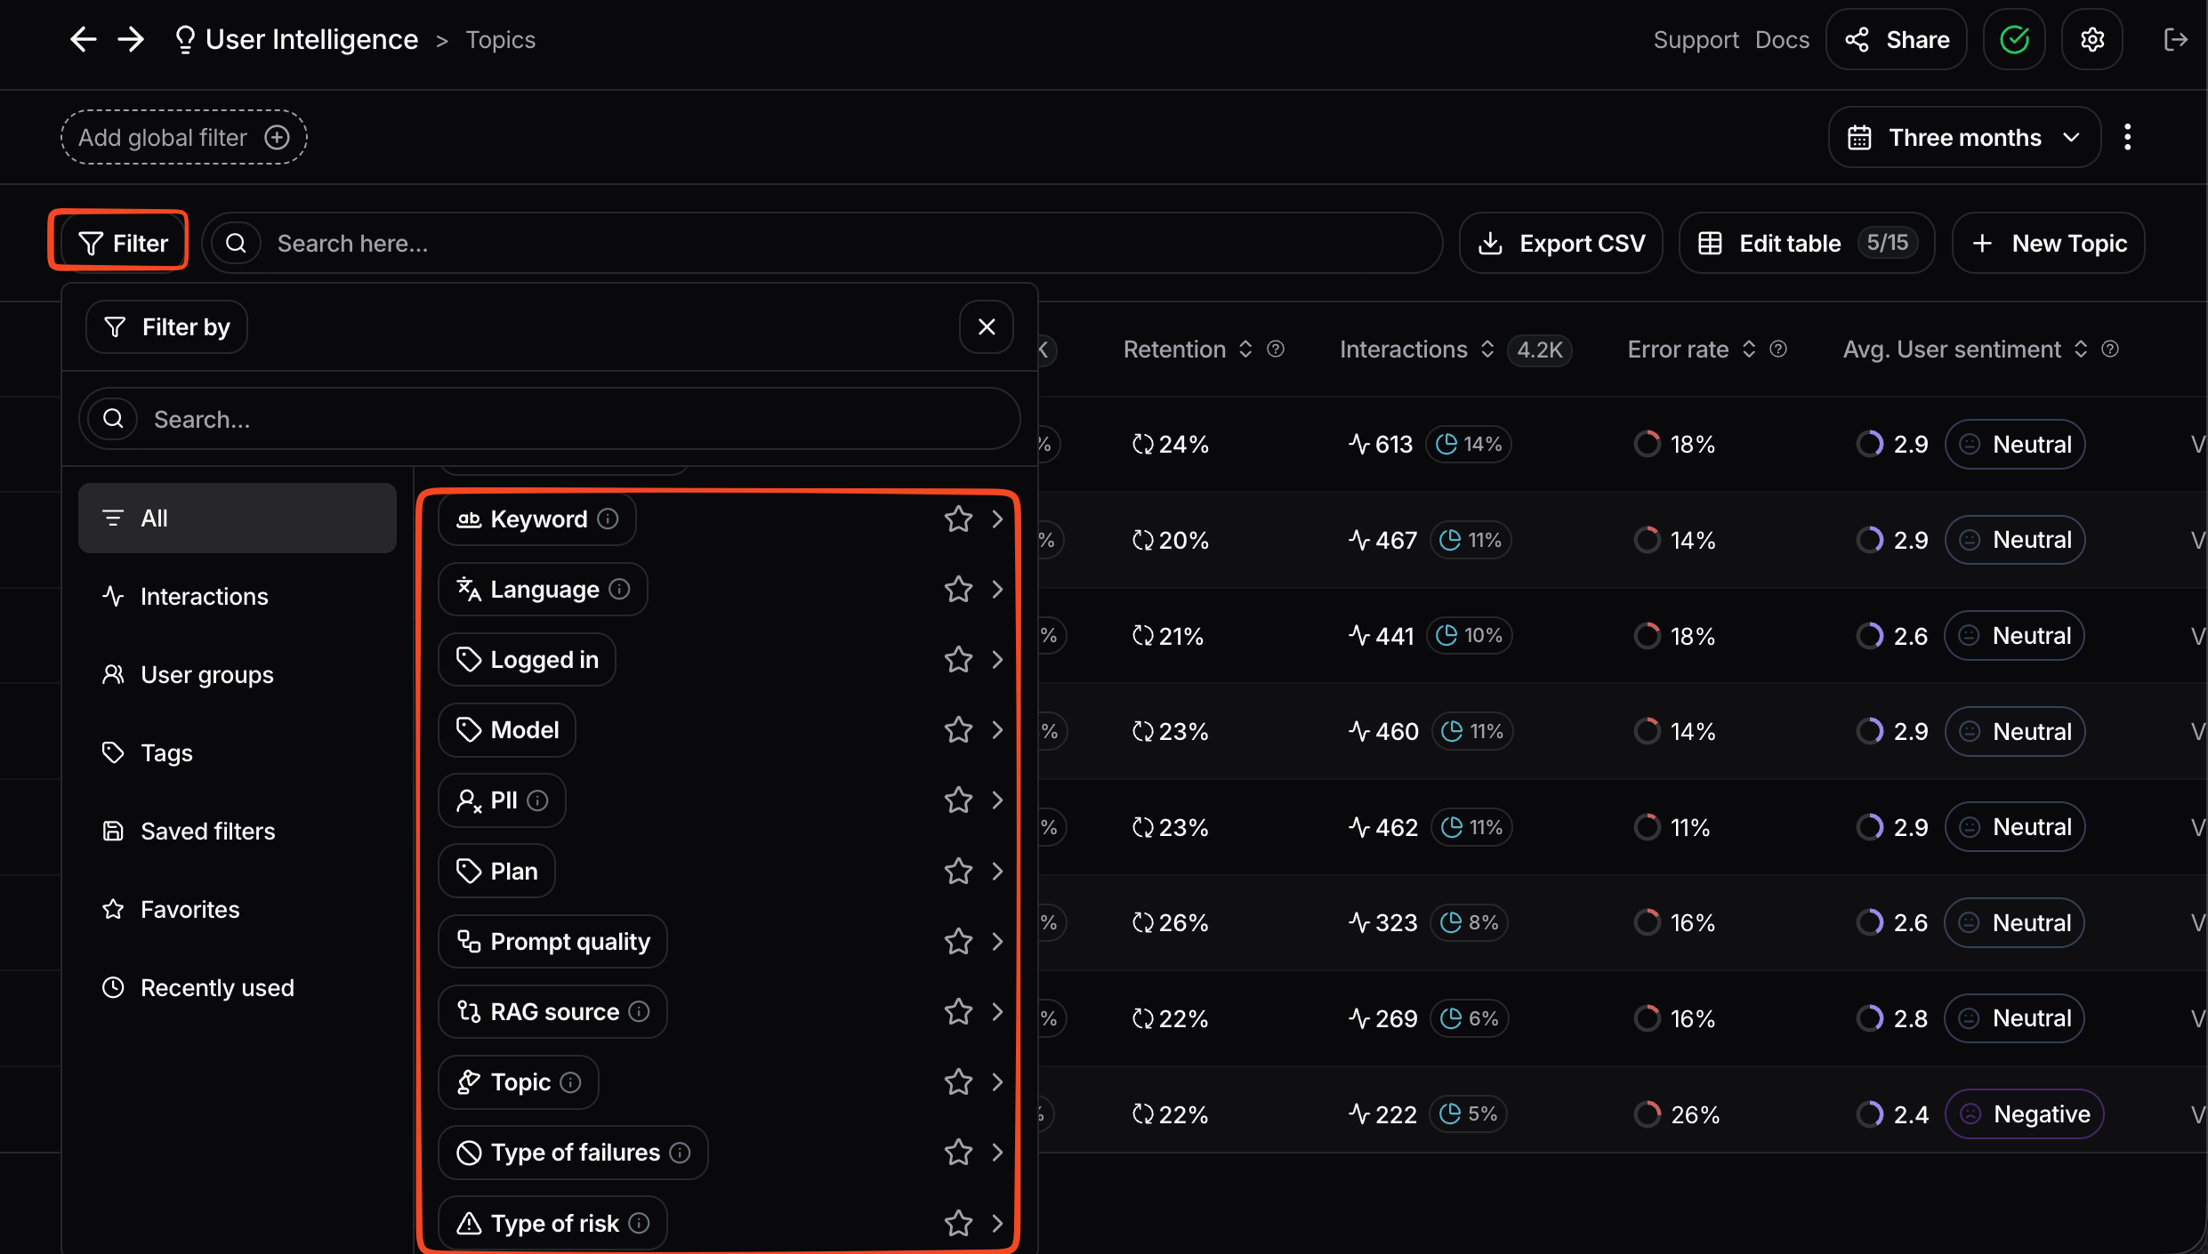The width and height of the screenshot is (2208, 1254).
Task: Favorite the Keyword filter star
Action: (x=958, y=518)
